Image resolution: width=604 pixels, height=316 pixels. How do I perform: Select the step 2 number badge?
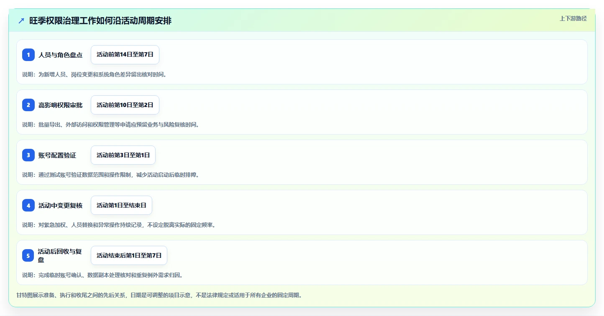point(28,105)
